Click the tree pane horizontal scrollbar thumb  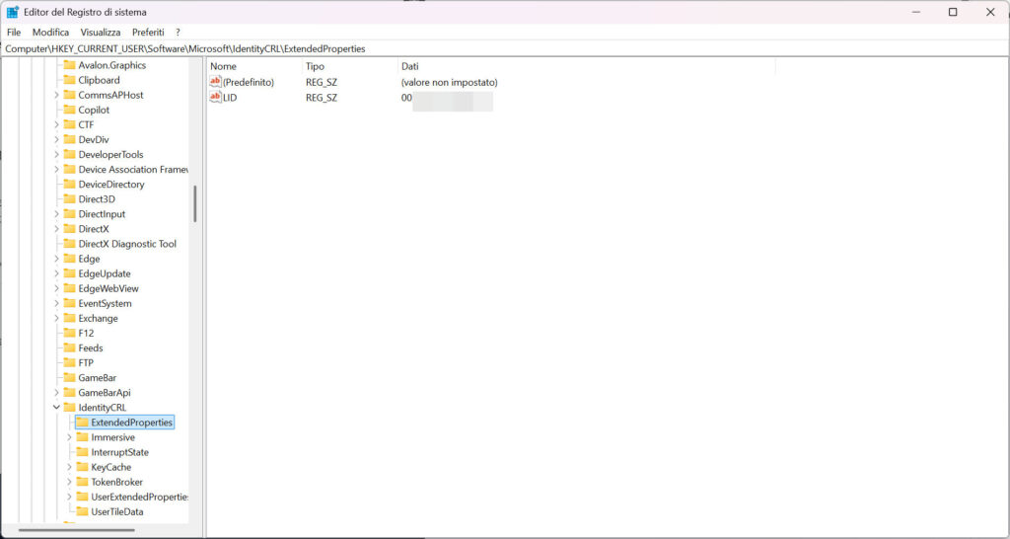[x=77, y=530]
